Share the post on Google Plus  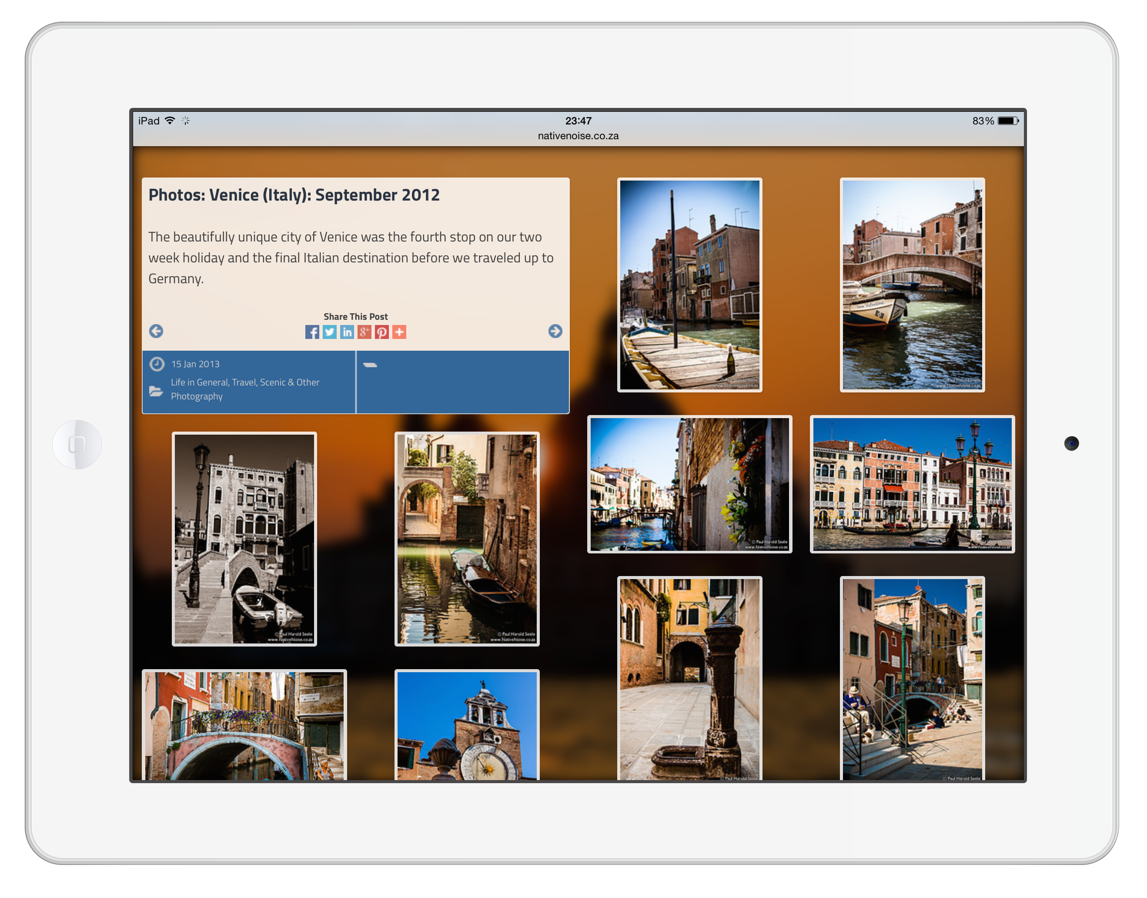point(364,332)
